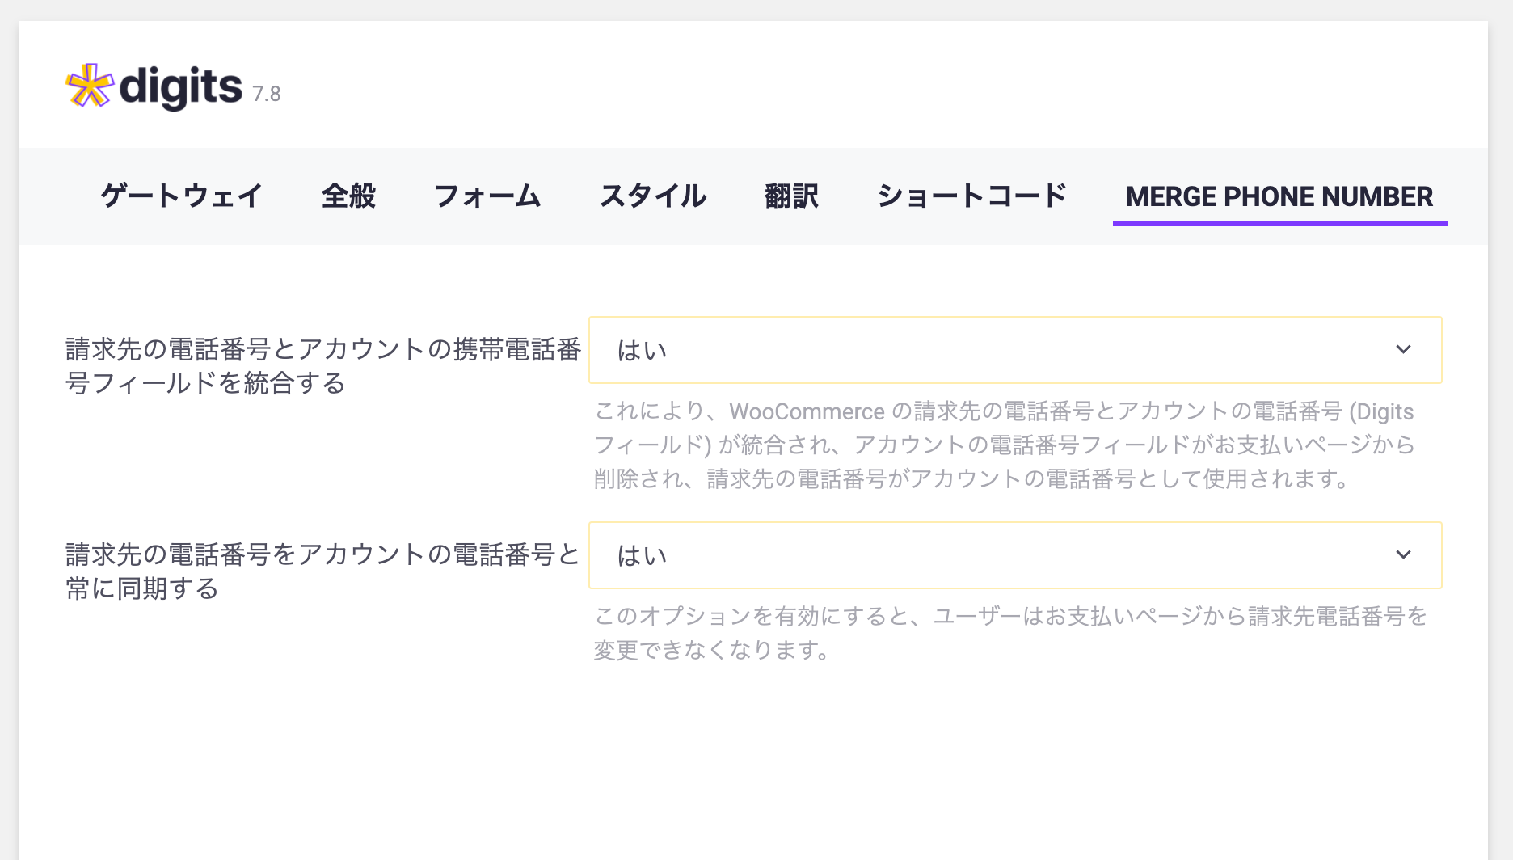Select the スタイル tab

click(x=653, y=196)
